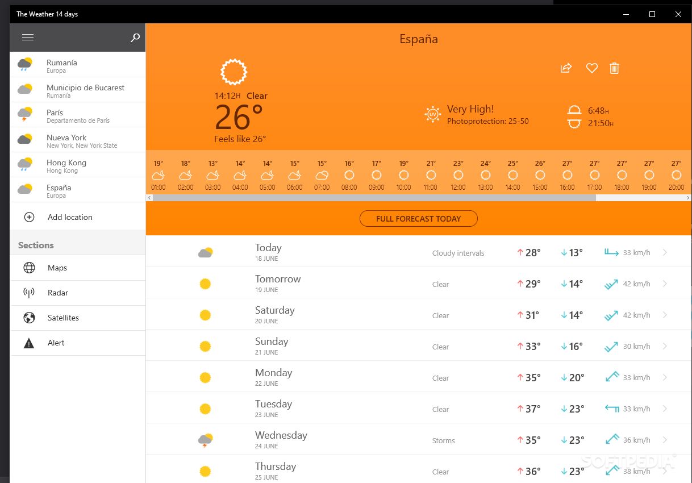This screenshot has width=692, height=483.
Task: Click Today's cloudy intervals icon
Action: tap(206, 252)
